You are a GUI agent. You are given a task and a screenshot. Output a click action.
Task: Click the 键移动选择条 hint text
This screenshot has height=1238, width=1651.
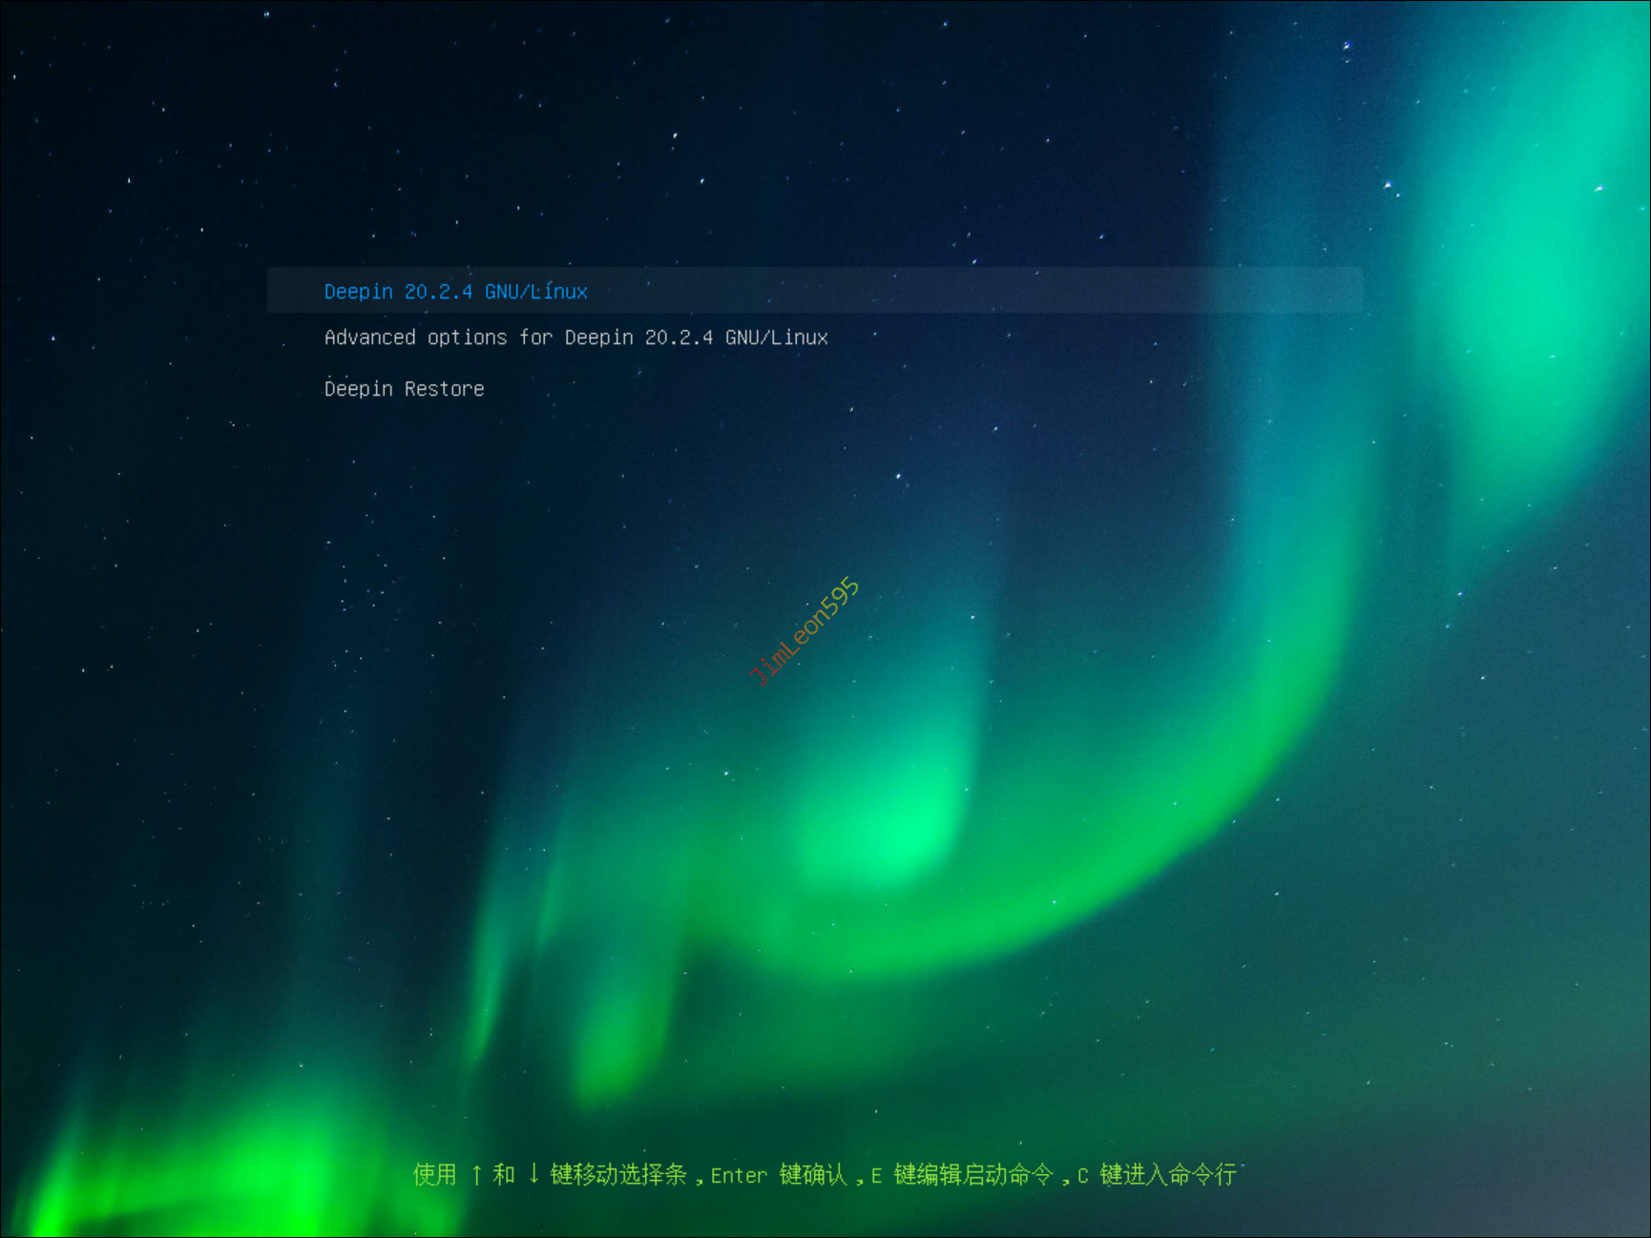coord(618,1175)
